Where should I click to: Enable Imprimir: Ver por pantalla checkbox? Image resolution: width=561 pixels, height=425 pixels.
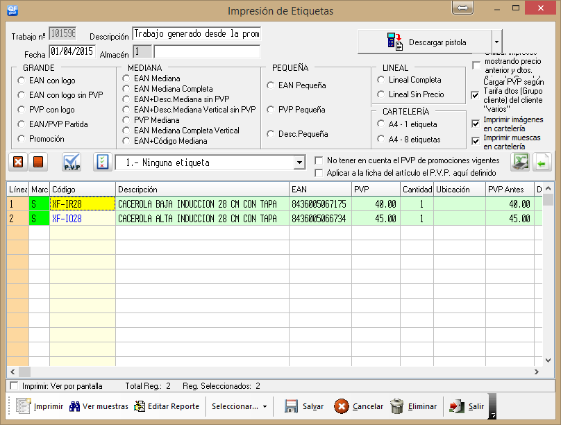click(x=14, y=385)
